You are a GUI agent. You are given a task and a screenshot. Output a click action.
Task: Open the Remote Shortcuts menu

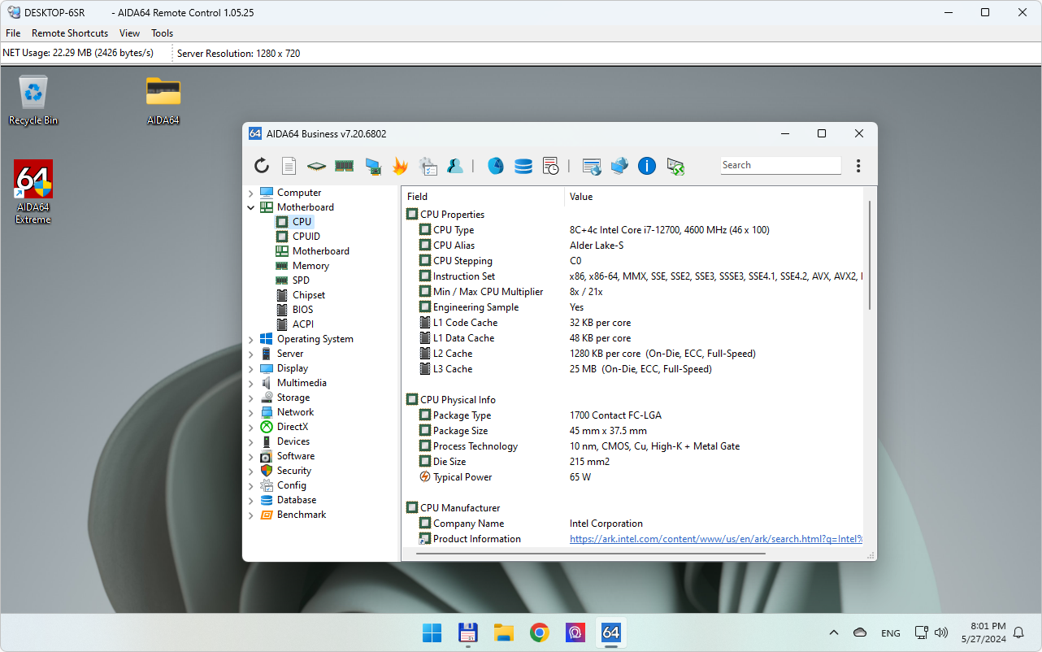[70, 33]
